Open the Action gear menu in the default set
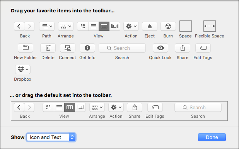 click(x=116, y=107)
